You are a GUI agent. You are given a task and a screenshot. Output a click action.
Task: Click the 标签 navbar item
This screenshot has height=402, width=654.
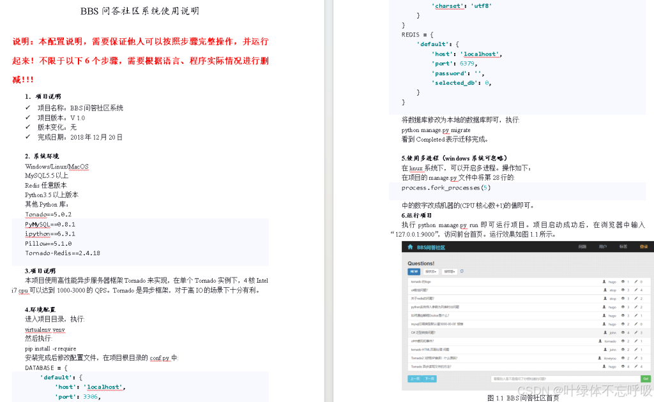click(x=623, y=246)
